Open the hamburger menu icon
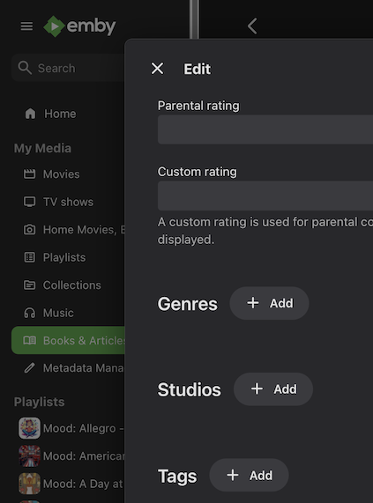Viewport: 373px width, 503px height. (x=26, y=26)
